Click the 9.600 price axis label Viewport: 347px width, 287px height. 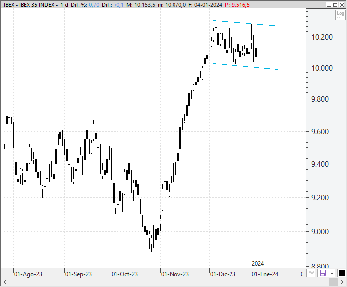click(x=320, y=132)
